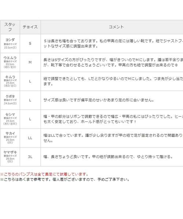Click the チョイス column header
Screen dimensions: 183x219
coord(30,27)
